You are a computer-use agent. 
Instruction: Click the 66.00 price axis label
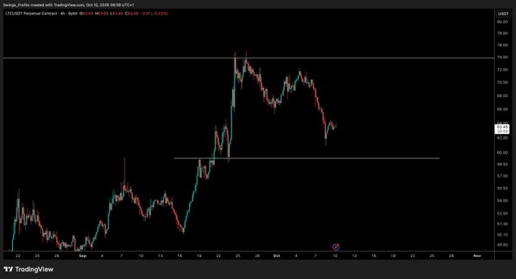[x=502, y=109]
